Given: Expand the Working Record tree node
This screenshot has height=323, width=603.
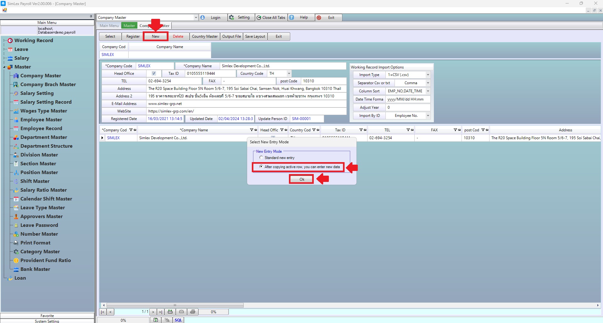Looking at the screenshot, I should 4,41.
